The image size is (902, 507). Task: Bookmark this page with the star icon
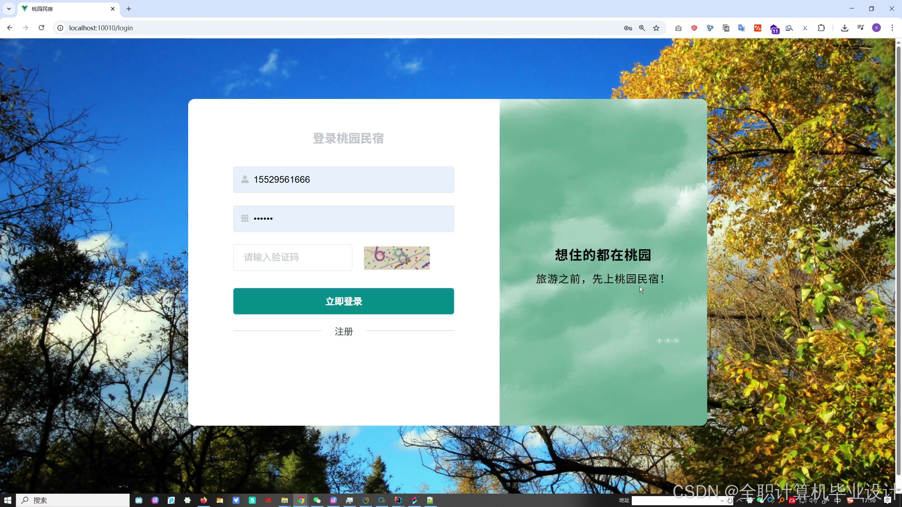tap(656, 28)
